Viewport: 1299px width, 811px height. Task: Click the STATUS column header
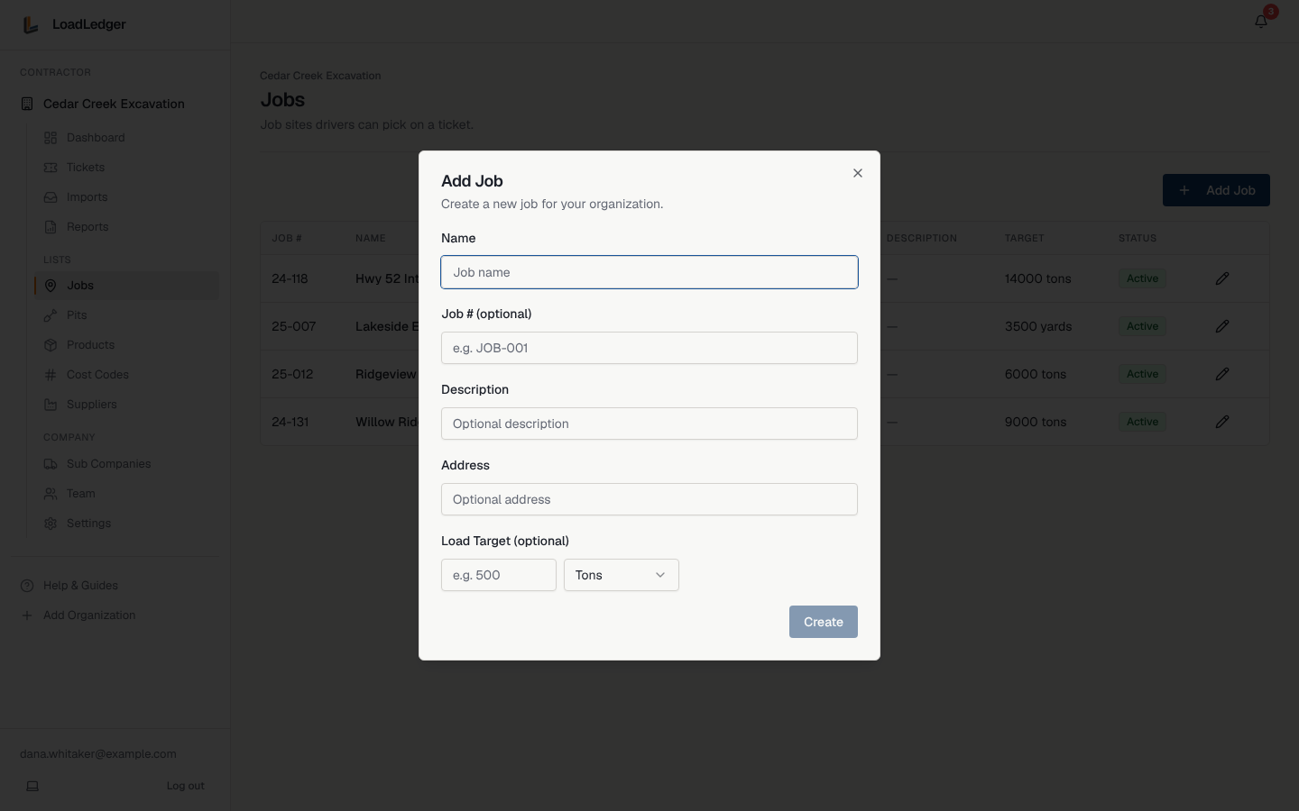pos(1138,238)
